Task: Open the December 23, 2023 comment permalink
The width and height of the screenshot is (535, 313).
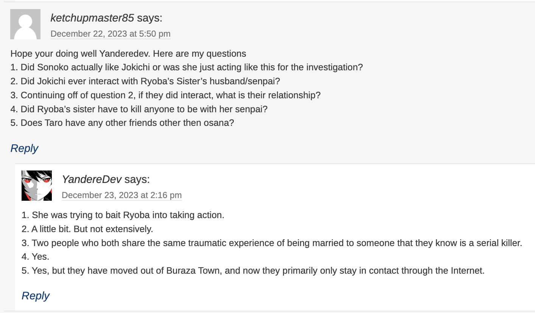Action: (121, 195)
